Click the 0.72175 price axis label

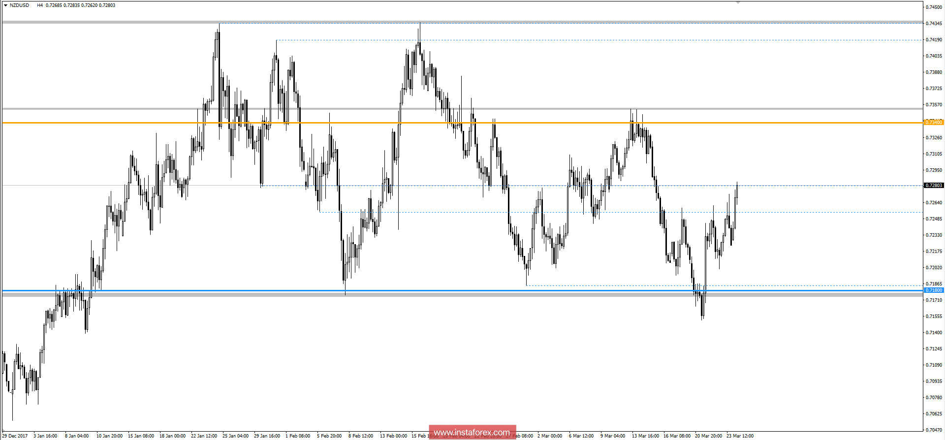point(934,251)
